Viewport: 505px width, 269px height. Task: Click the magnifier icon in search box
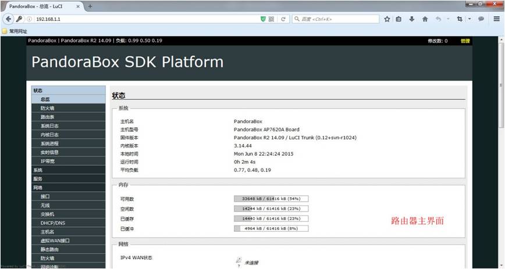297,19
